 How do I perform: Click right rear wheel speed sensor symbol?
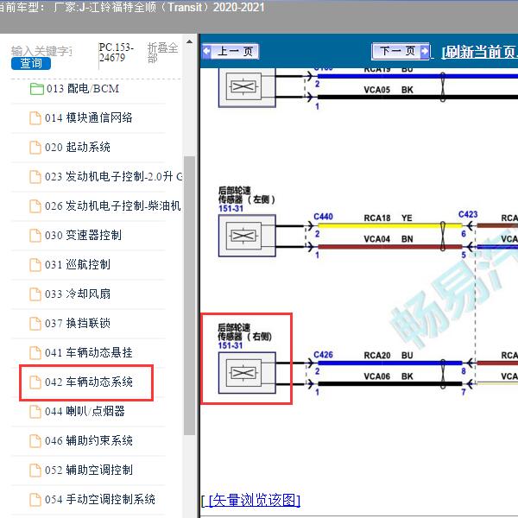[x=247, y=373]
